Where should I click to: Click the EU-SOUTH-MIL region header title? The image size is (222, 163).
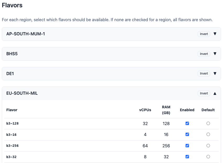tap(22, 93)
